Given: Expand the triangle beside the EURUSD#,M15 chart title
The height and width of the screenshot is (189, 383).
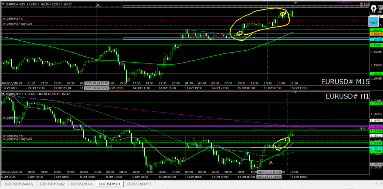Looking at the screenshot, I should point(3,4).
